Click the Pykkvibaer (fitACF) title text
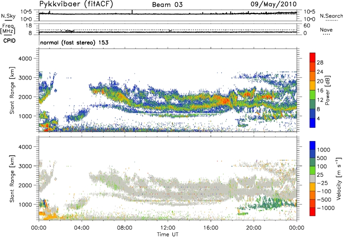Screen dimensions: 343x237 [x=76, y=4]
